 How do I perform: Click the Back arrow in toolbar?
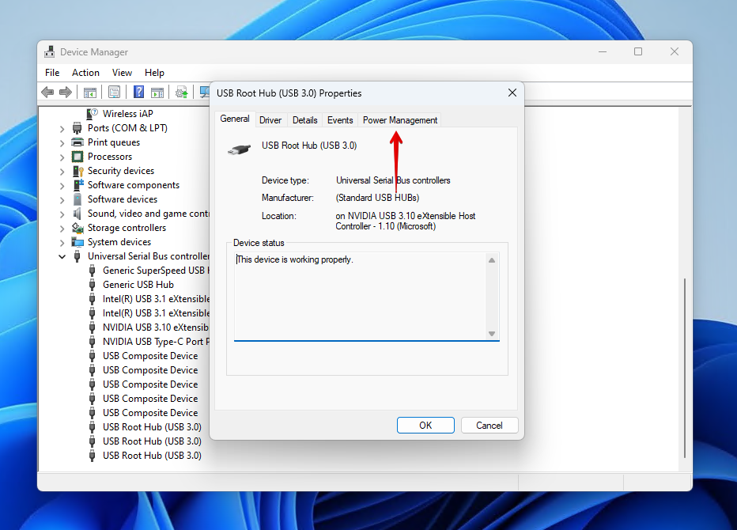pos(47,93)
